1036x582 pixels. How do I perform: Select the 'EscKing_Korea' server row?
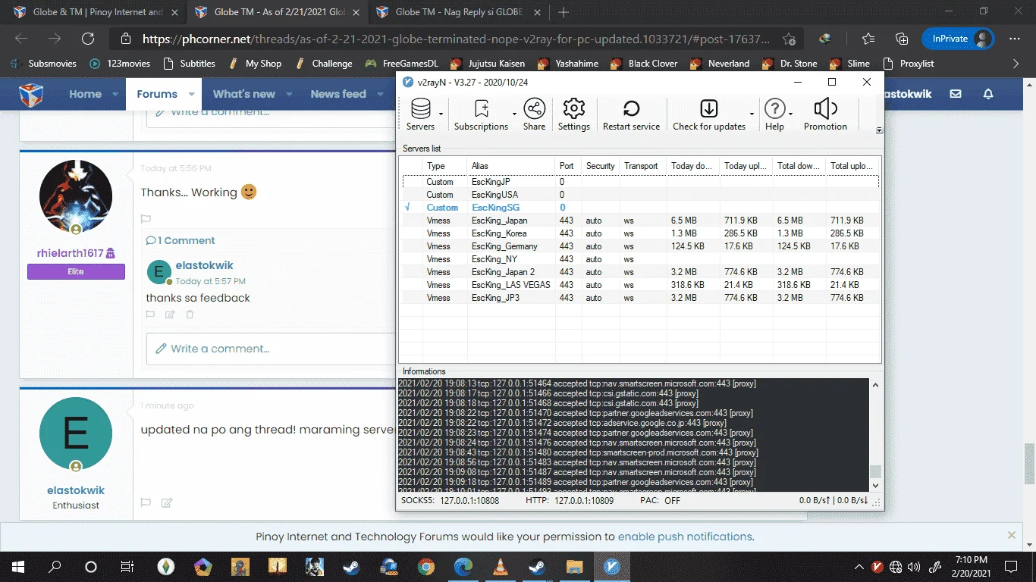click(x=640, y=233)
